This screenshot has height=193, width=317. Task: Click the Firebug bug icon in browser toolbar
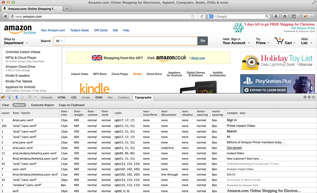tap(306, 17)
